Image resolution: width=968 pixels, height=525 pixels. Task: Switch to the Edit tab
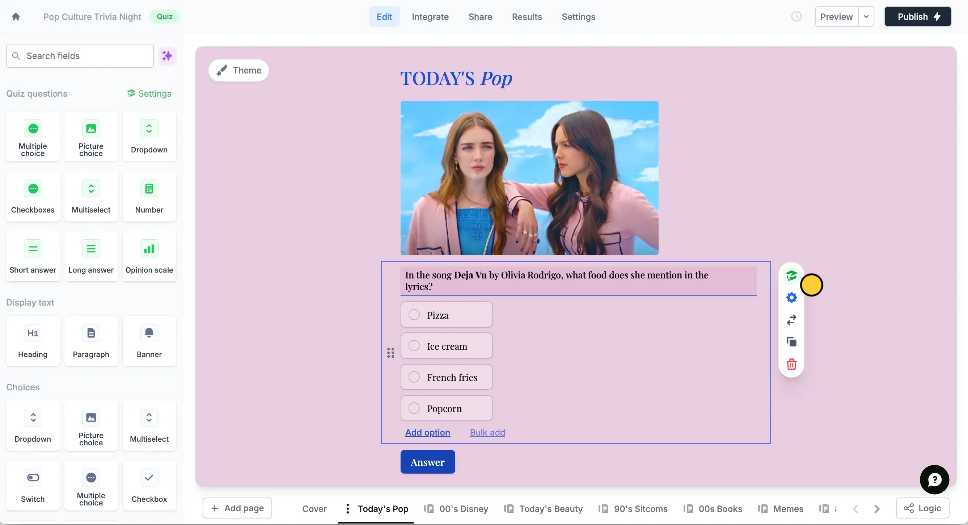[384, 17]
